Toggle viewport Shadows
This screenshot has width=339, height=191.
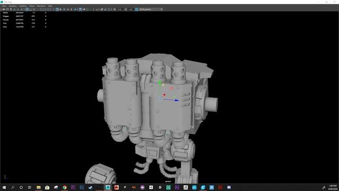click(75, 10)
